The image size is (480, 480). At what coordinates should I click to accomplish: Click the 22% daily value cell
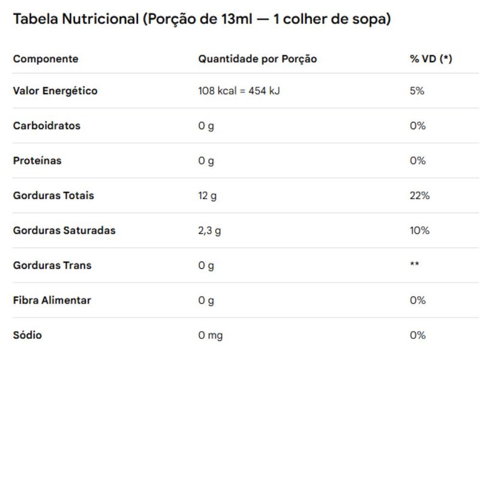tap(419, 196)
